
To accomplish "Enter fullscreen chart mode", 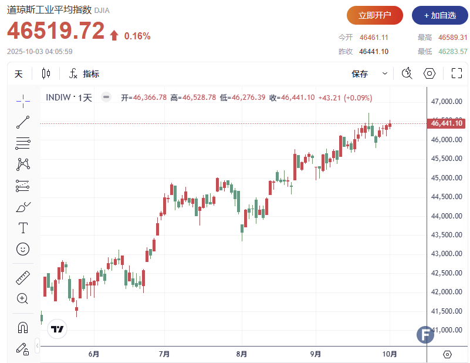I will coord(457,73).
